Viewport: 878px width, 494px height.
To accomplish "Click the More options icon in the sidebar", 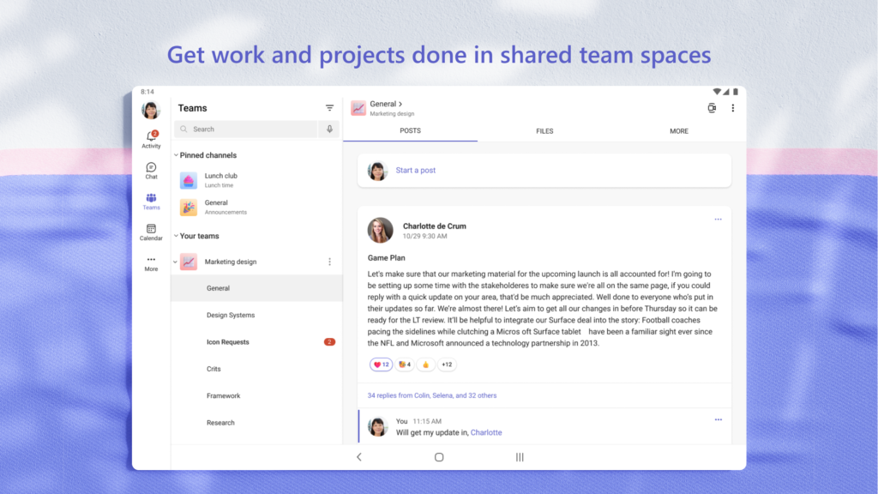I will click(x=151, y=263).
